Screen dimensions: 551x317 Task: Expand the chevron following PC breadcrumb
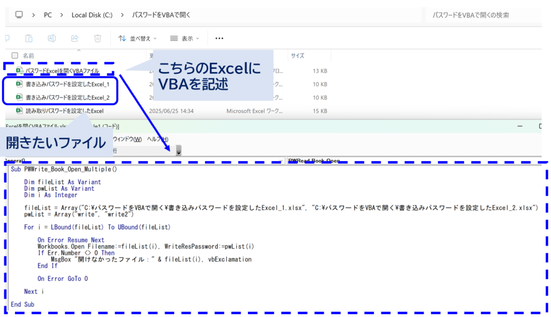[x=61, y=15]
